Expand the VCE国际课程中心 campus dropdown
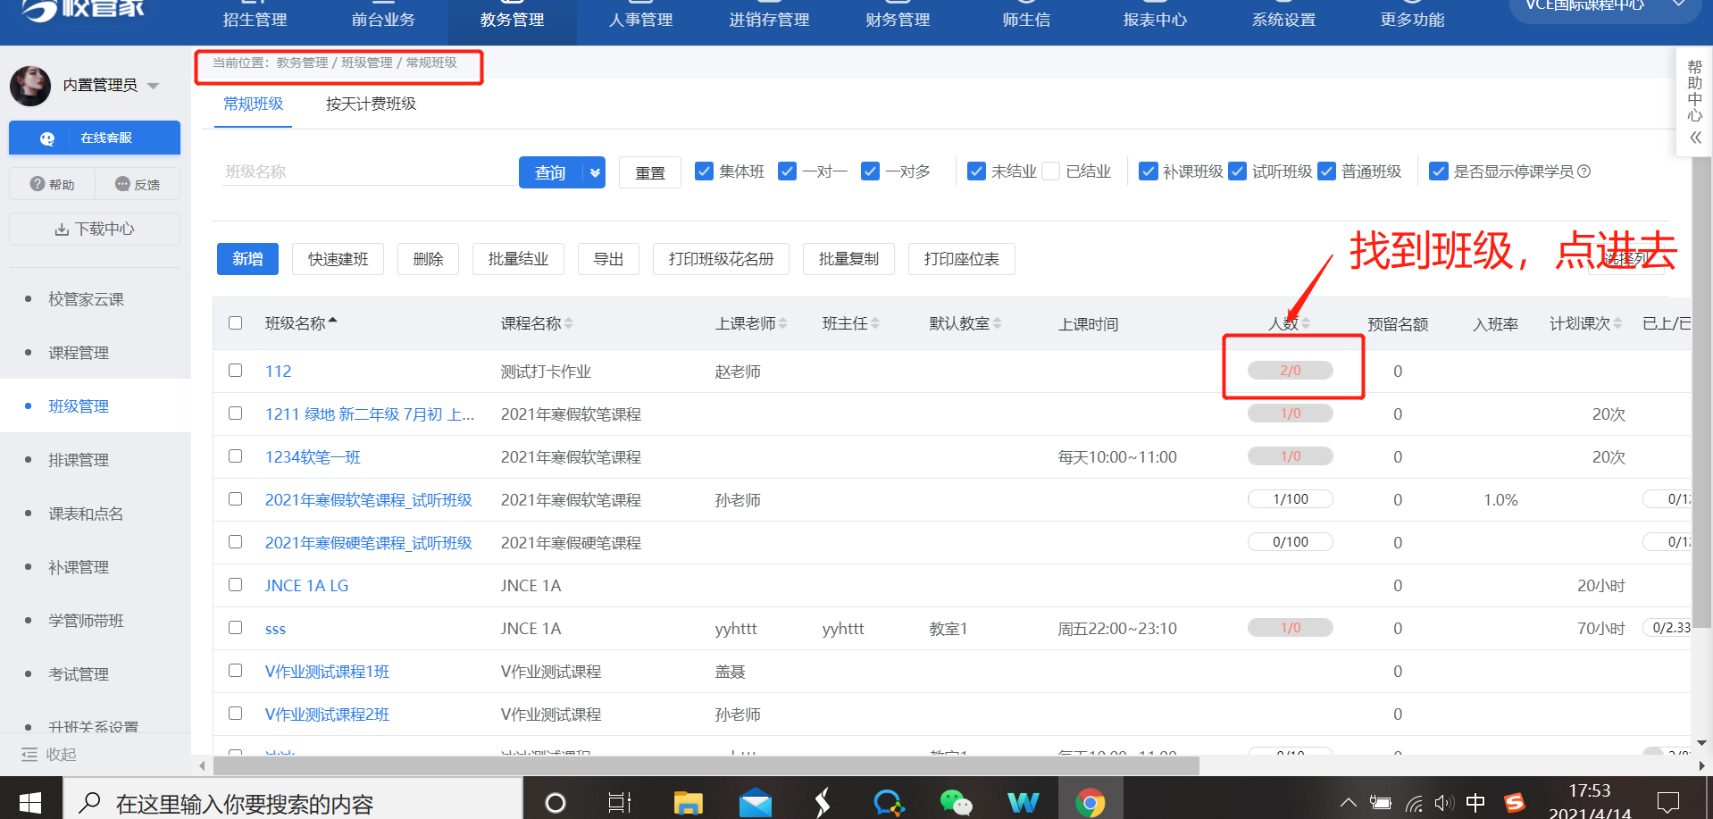Screen dimensions: 1713x819 pos(1679,4)
